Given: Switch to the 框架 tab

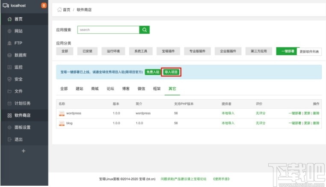Looking at the screenshot, I should coord(157,89).
